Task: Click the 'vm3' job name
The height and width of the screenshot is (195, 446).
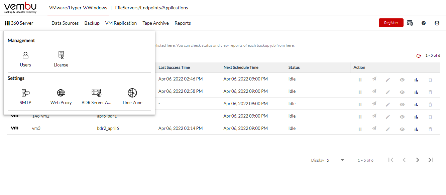Action: [x=36, y=128]
